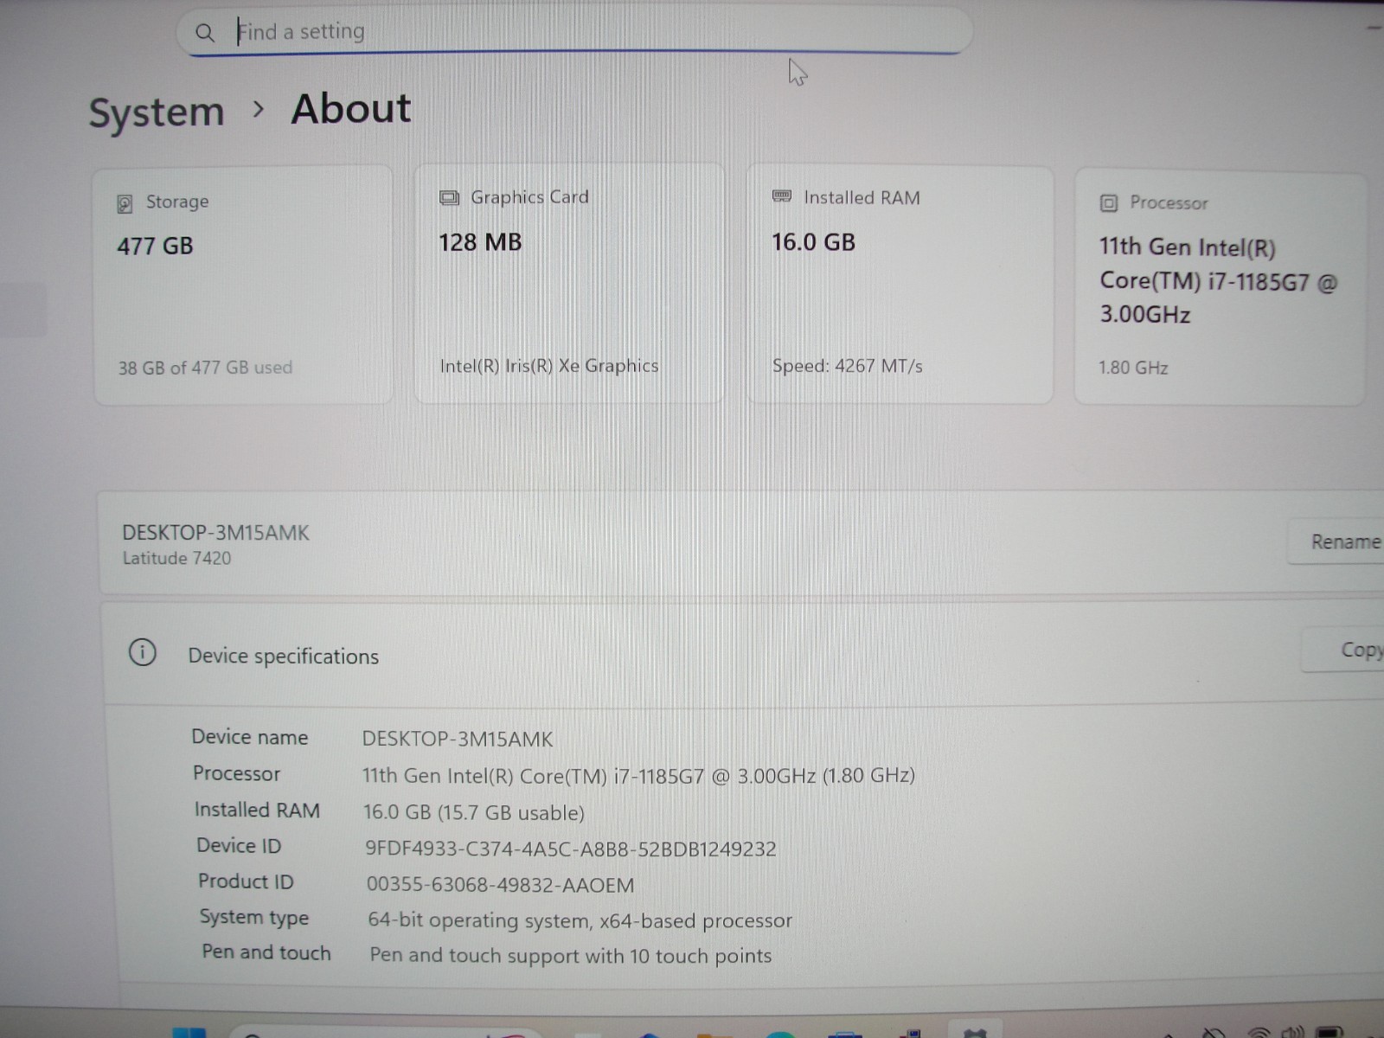
Task: Click the Wi-Fi icon in the system tray
Action: [1260, 1032]
